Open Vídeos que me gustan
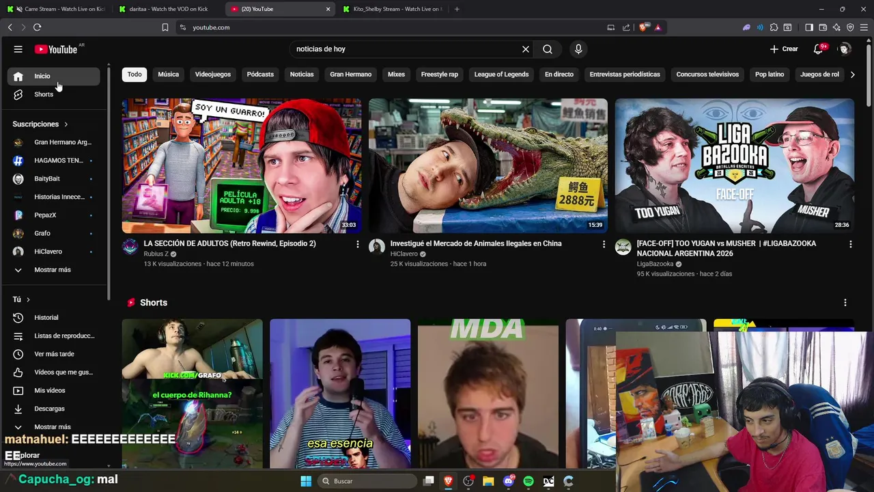Screen dimensions: 874x492 [53, 372]
